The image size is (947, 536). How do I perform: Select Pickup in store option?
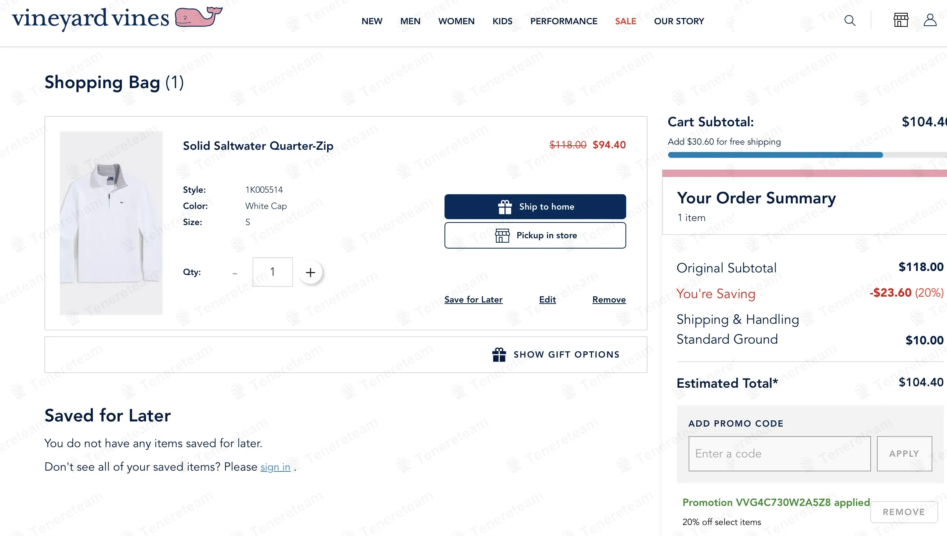point(535,235)
